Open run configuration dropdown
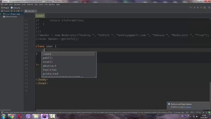211x119 pixels. (x=191, y=8)
